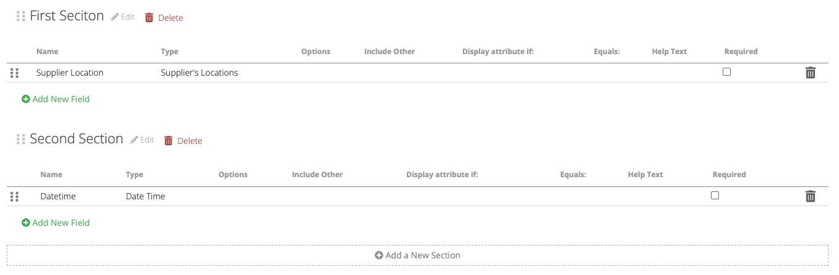
Task: Click the pencil Edit icon for Second Section
Action: (134, 140)
